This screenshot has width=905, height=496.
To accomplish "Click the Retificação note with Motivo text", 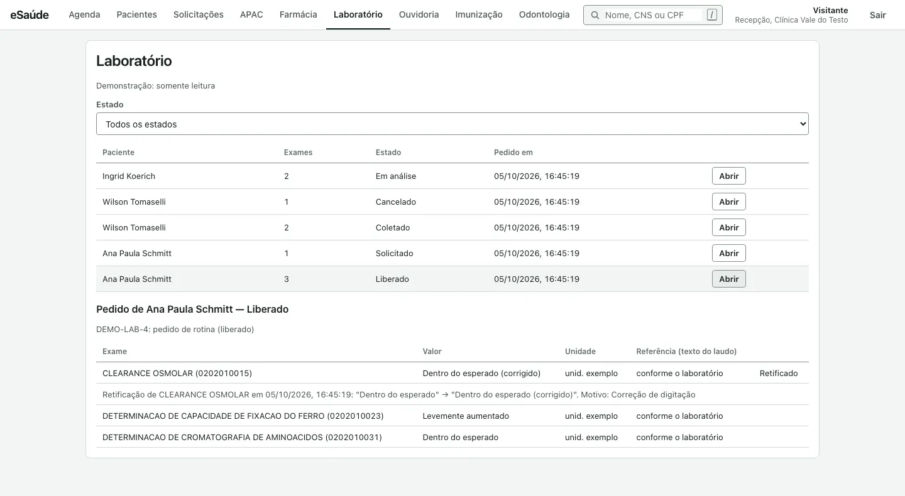I will (398, 394).
